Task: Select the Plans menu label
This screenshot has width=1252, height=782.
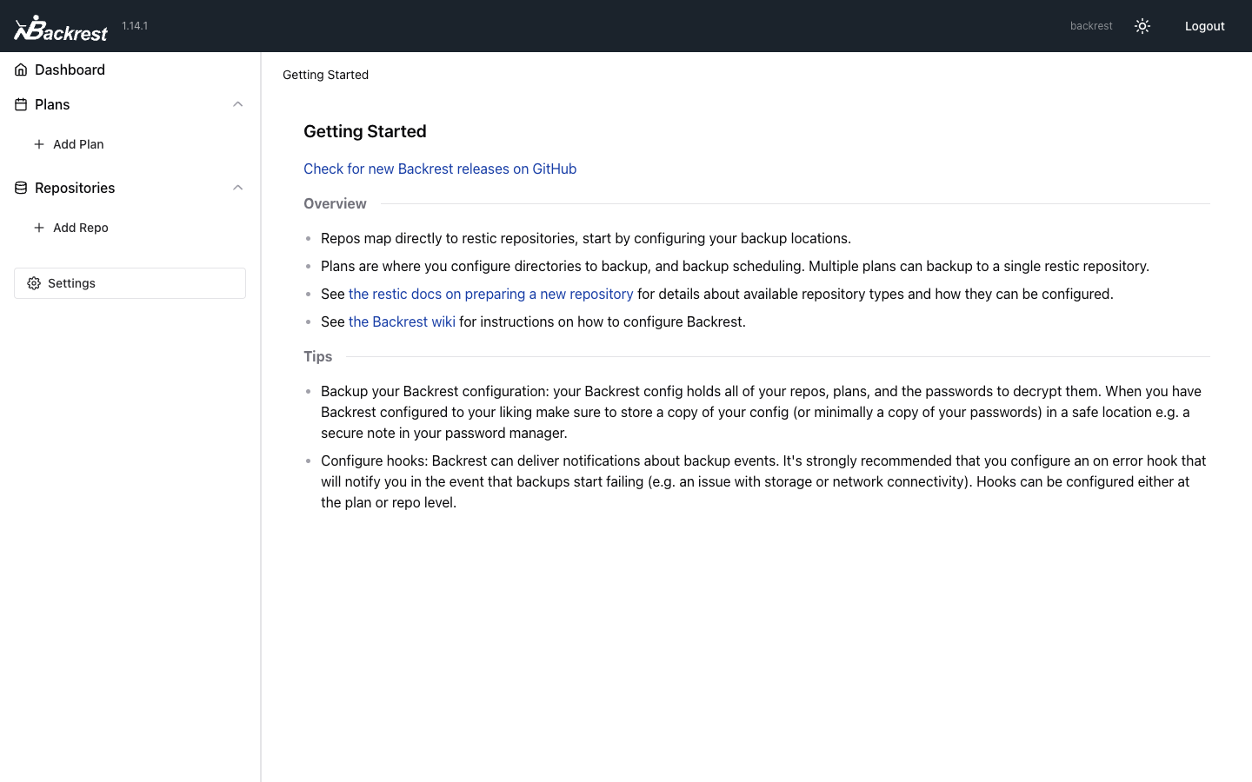Action: coord(52,104)
